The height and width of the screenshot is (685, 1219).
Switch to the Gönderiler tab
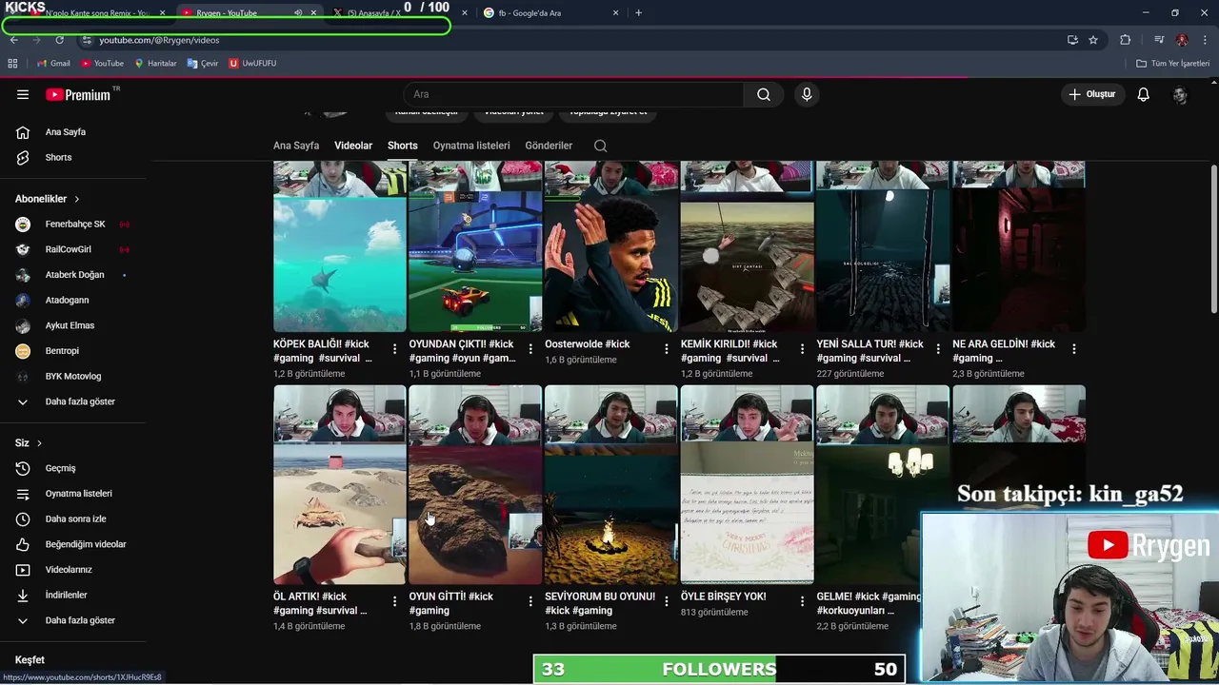tap(549, 146)
